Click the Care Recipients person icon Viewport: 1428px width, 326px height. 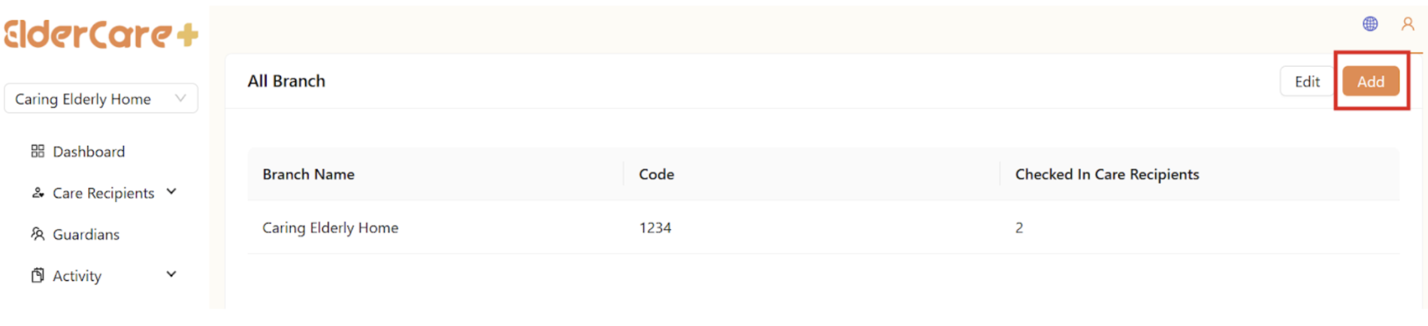click(x=38, y=193)
